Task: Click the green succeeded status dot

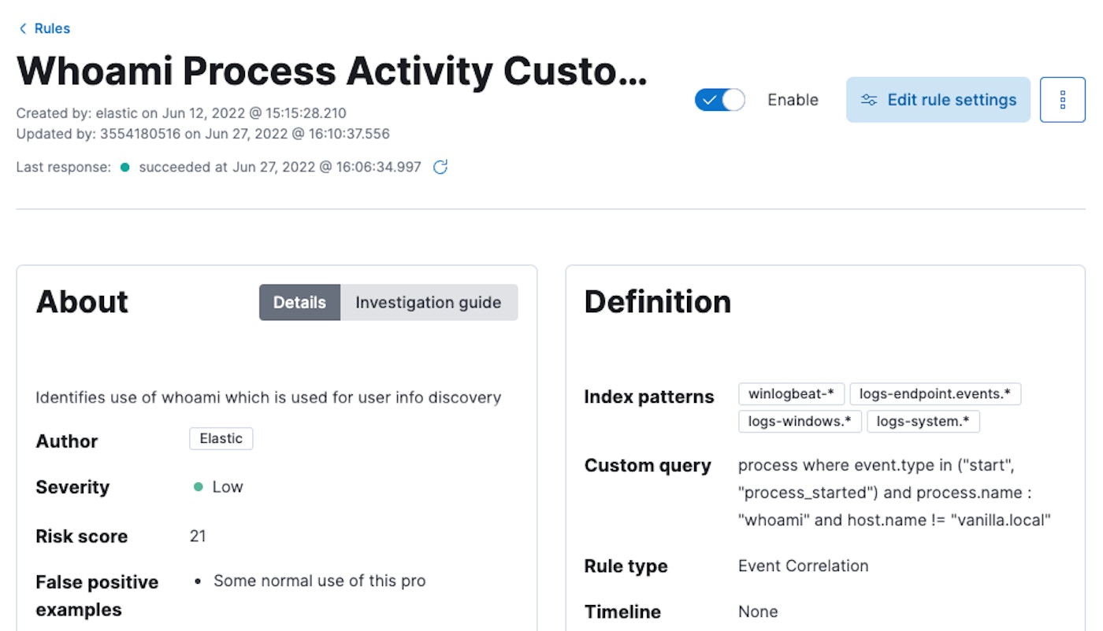Action: [x=124, y=167]
